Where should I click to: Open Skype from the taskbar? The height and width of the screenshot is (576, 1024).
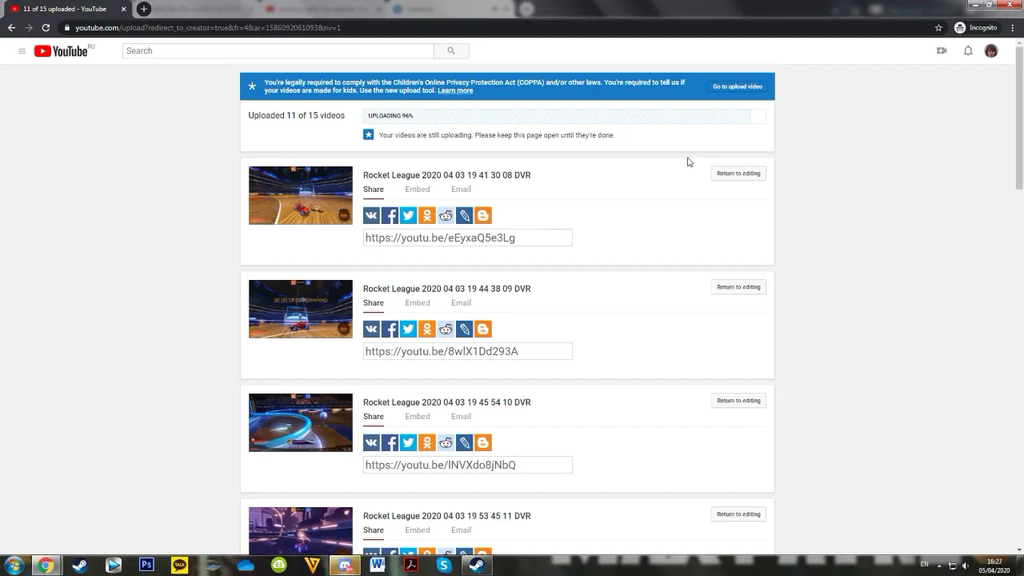tap(444, 565)
